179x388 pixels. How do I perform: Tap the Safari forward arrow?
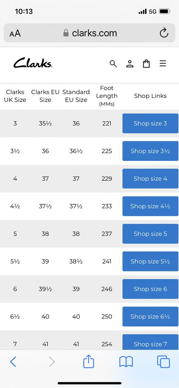click(52, 362)
